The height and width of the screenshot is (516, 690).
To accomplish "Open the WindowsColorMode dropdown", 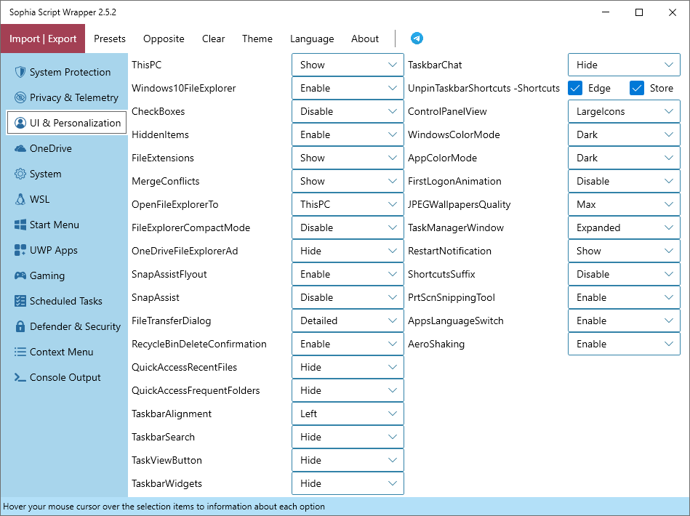I will pos(624,134).
